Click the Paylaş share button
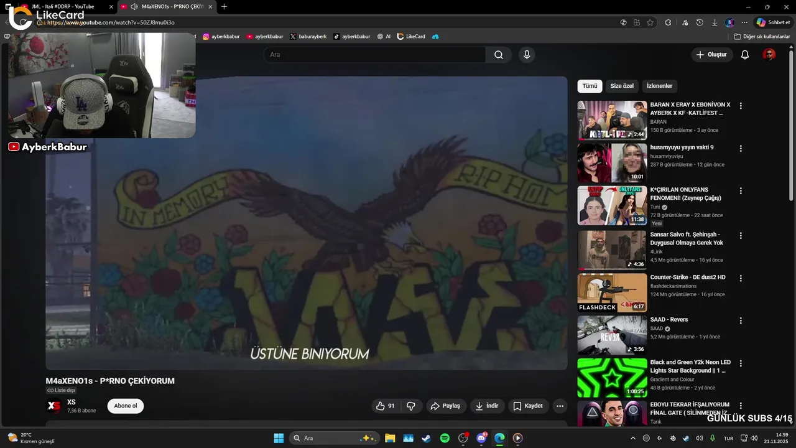The width and height of the screenshot is (796, 448). pyautogui.click(x=445, y=406)
